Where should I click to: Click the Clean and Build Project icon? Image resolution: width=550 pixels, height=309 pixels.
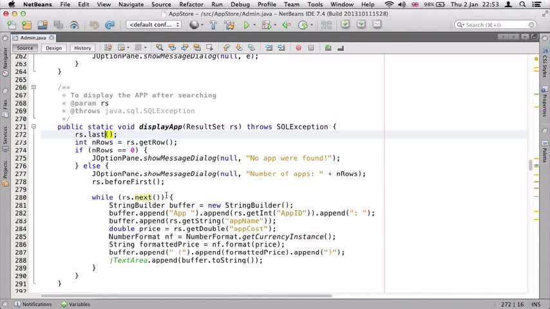coord(229,25)
